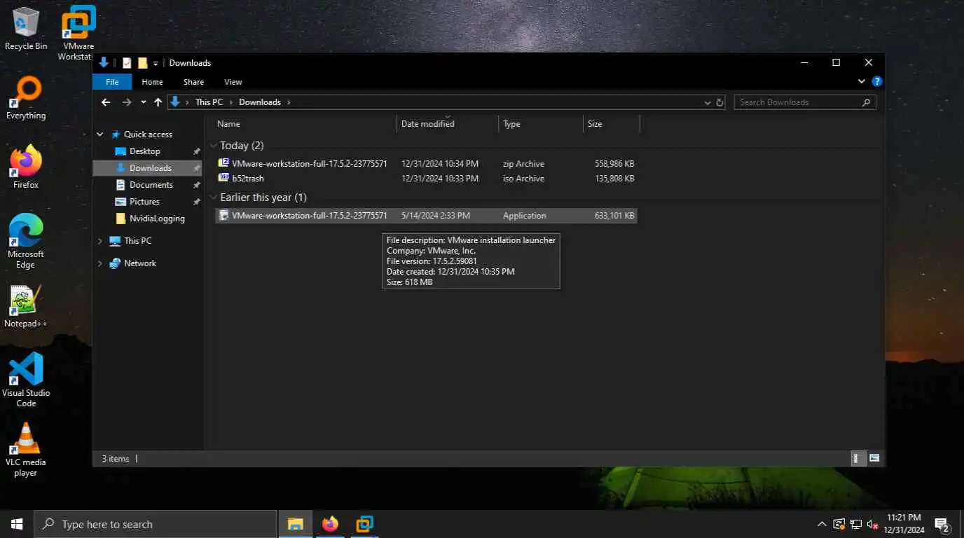964x538 pixels.
Task: Sort by the Date modified column header
Action: point(448,124)
